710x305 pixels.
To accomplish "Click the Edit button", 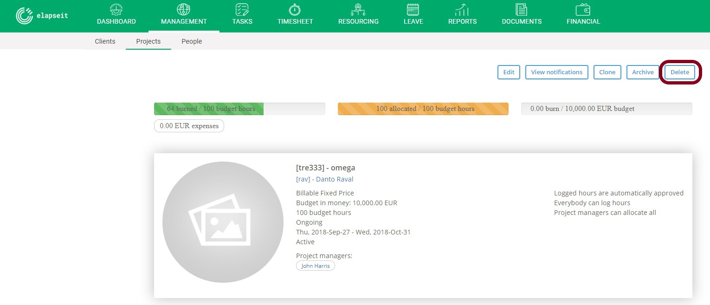I will coord(509,72).
